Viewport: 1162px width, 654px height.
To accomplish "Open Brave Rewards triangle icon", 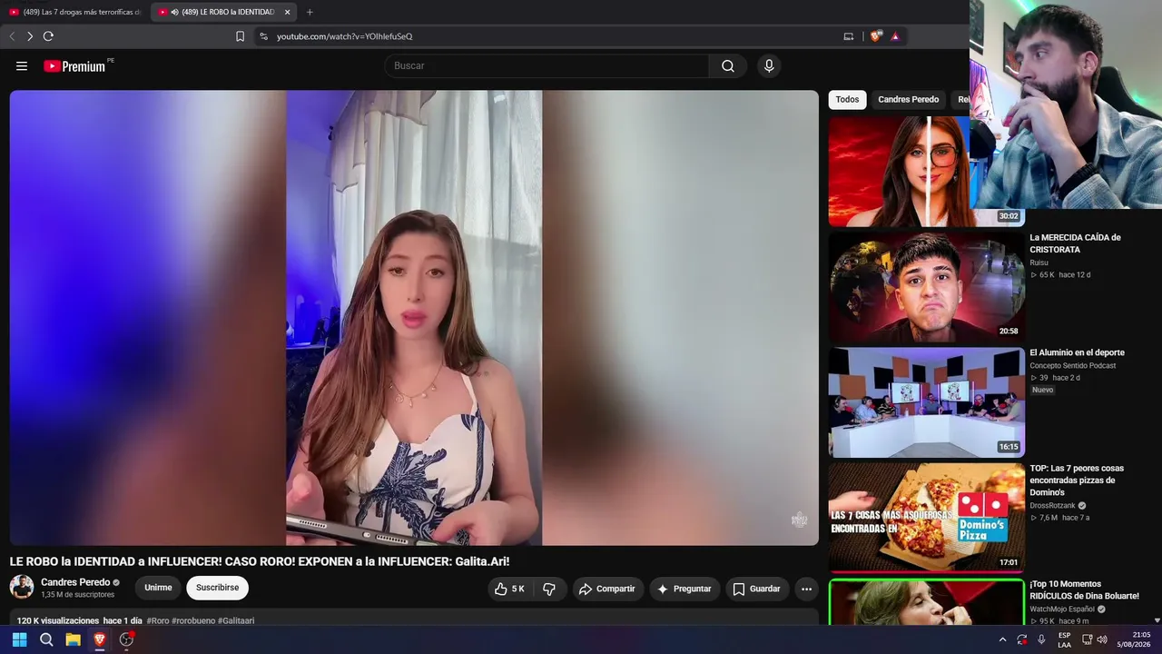I will point(895,36).
